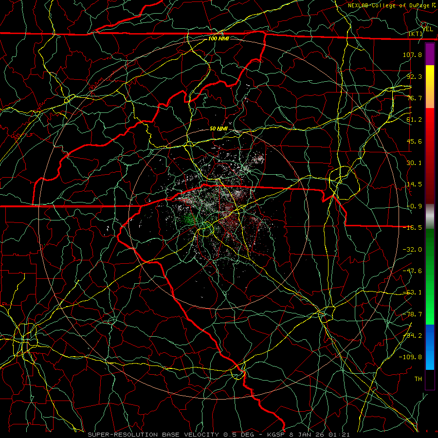Click the -94.2 scale value
The width and height of the screenshot is (438, 438).
pos(412,336)
